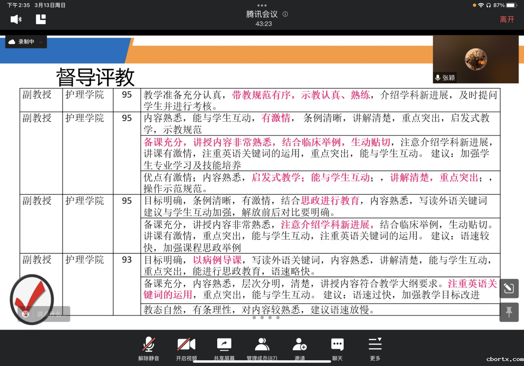This screenshot has width=524, height=366.
Task: Tap the 说点什么 message input field
Action: tap(51, 314)
